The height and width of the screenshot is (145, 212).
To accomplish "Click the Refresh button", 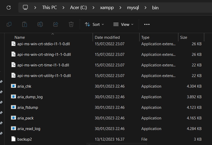I will pyautogui.click(x=9, y=7).
